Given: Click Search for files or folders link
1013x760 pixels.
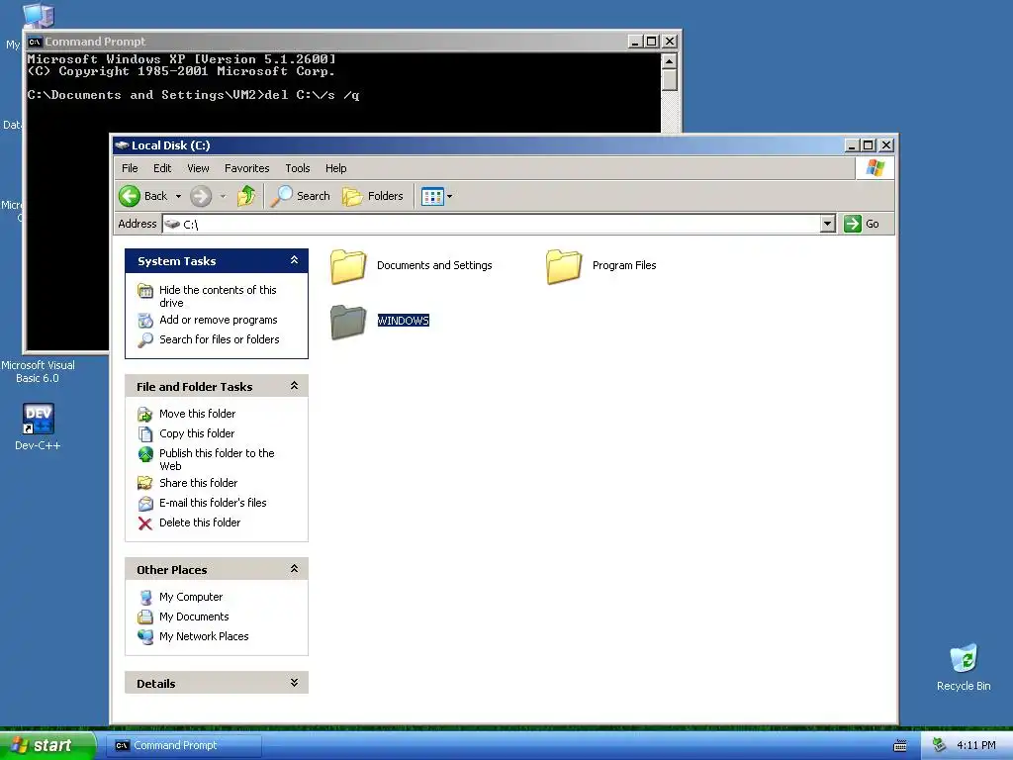Looking at the screenshot, I should [x=219, y=339].
